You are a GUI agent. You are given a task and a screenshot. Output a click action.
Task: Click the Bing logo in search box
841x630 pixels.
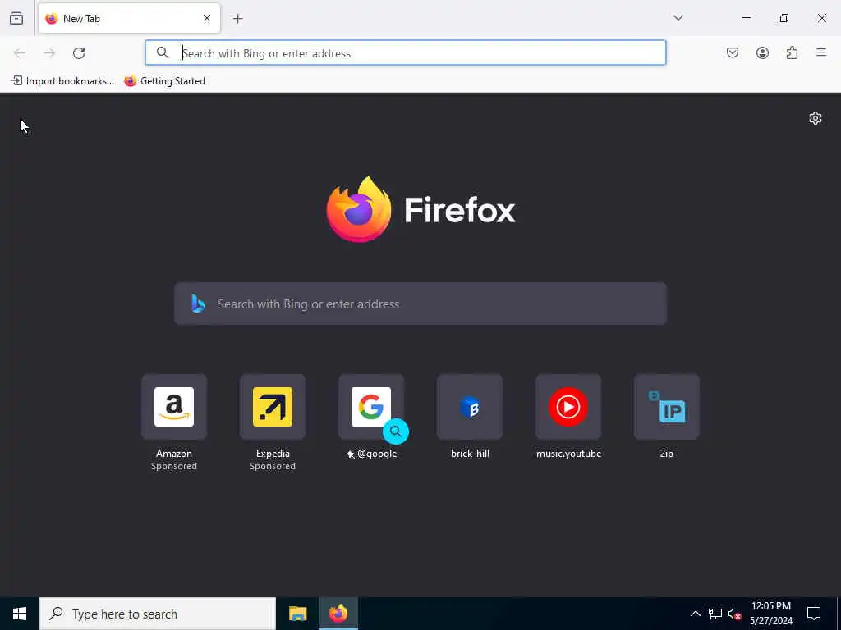click(199, 304)
